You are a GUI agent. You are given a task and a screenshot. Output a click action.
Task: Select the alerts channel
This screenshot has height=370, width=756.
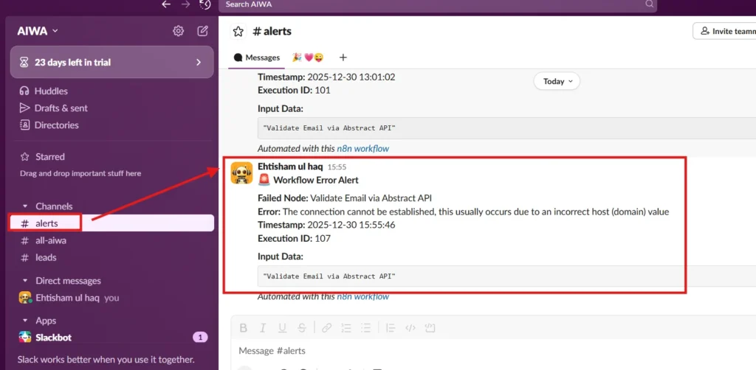(x=112, y=223)
